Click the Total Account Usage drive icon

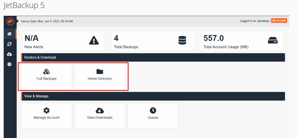click(273, 40)
